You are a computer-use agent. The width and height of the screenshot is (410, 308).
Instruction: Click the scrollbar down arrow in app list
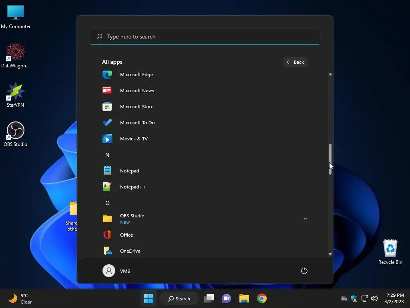tap(330, 254)
